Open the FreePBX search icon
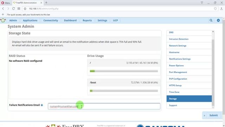 pos(211,20)
